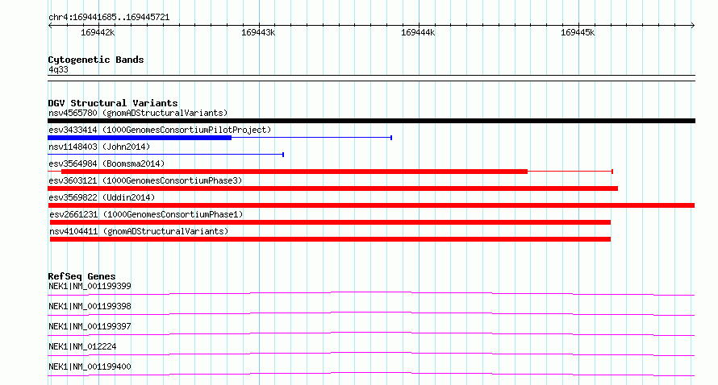The image size is (718, 385).
Task: Open gene label NEK1|NM_001199397
Action: click(90, 326)
